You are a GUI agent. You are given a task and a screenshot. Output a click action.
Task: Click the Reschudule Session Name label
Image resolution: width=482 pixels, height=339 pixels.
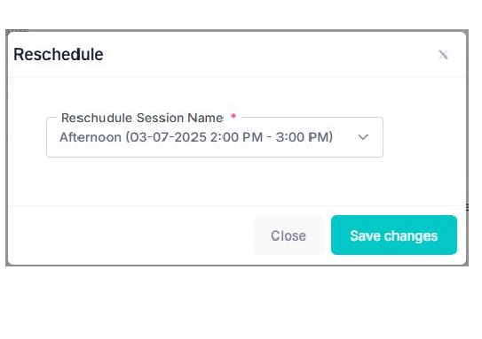point(142,118)
